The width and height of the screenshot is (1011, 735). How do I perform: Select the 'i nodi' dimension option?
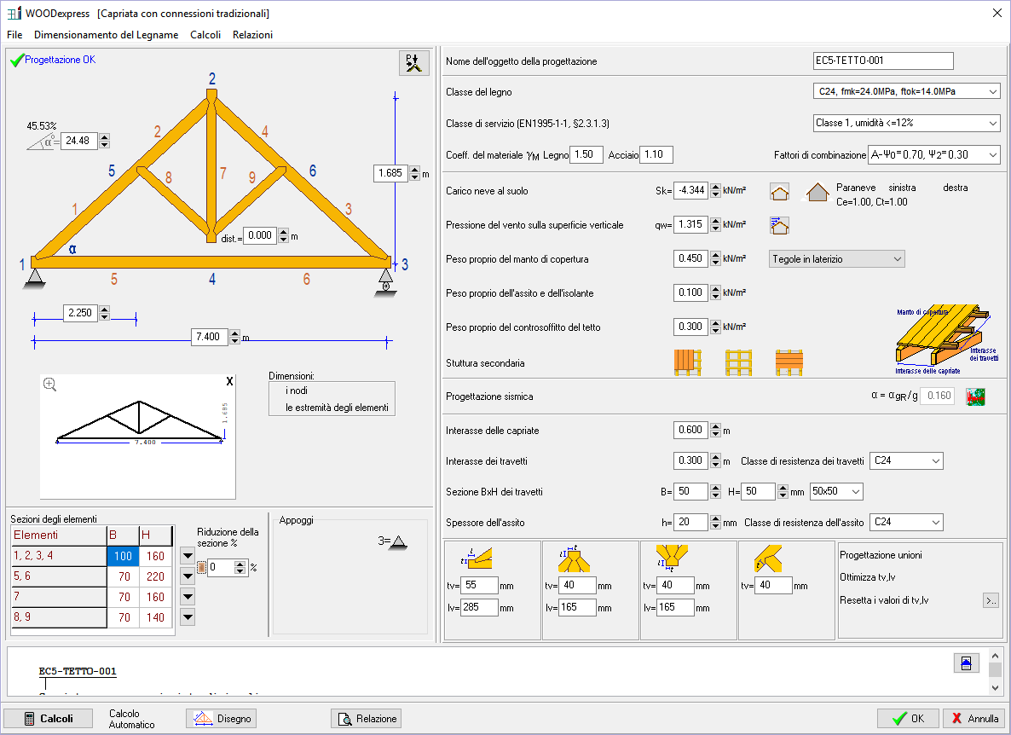point(297,391)
